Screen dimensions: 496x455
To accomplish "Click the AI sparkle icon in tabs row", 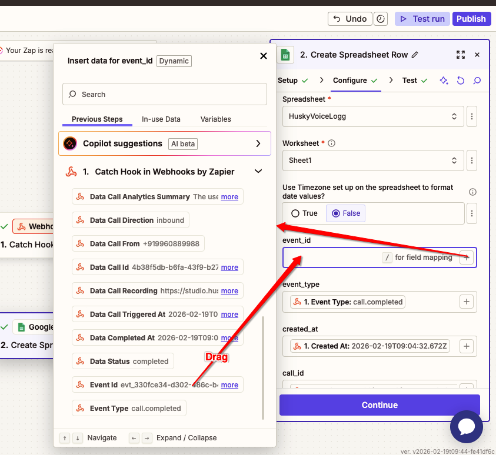I will click(x=444, y=81).
